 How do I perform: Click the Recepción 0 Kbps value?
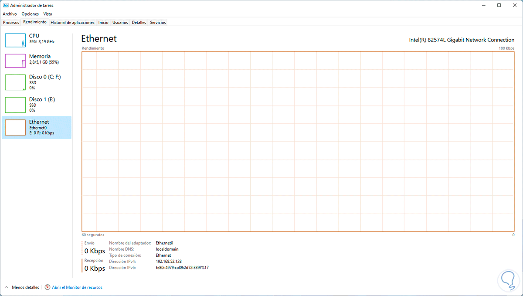point(95,268)
